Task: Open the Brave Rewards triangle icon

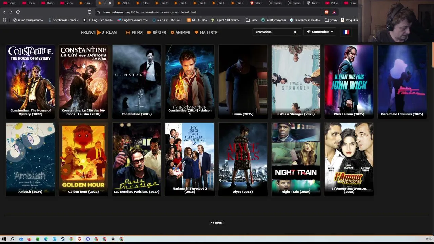Action: [334, 12]
